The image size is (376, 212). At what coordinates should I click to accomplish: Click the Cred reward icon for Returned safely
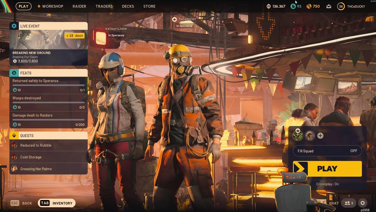15,90
